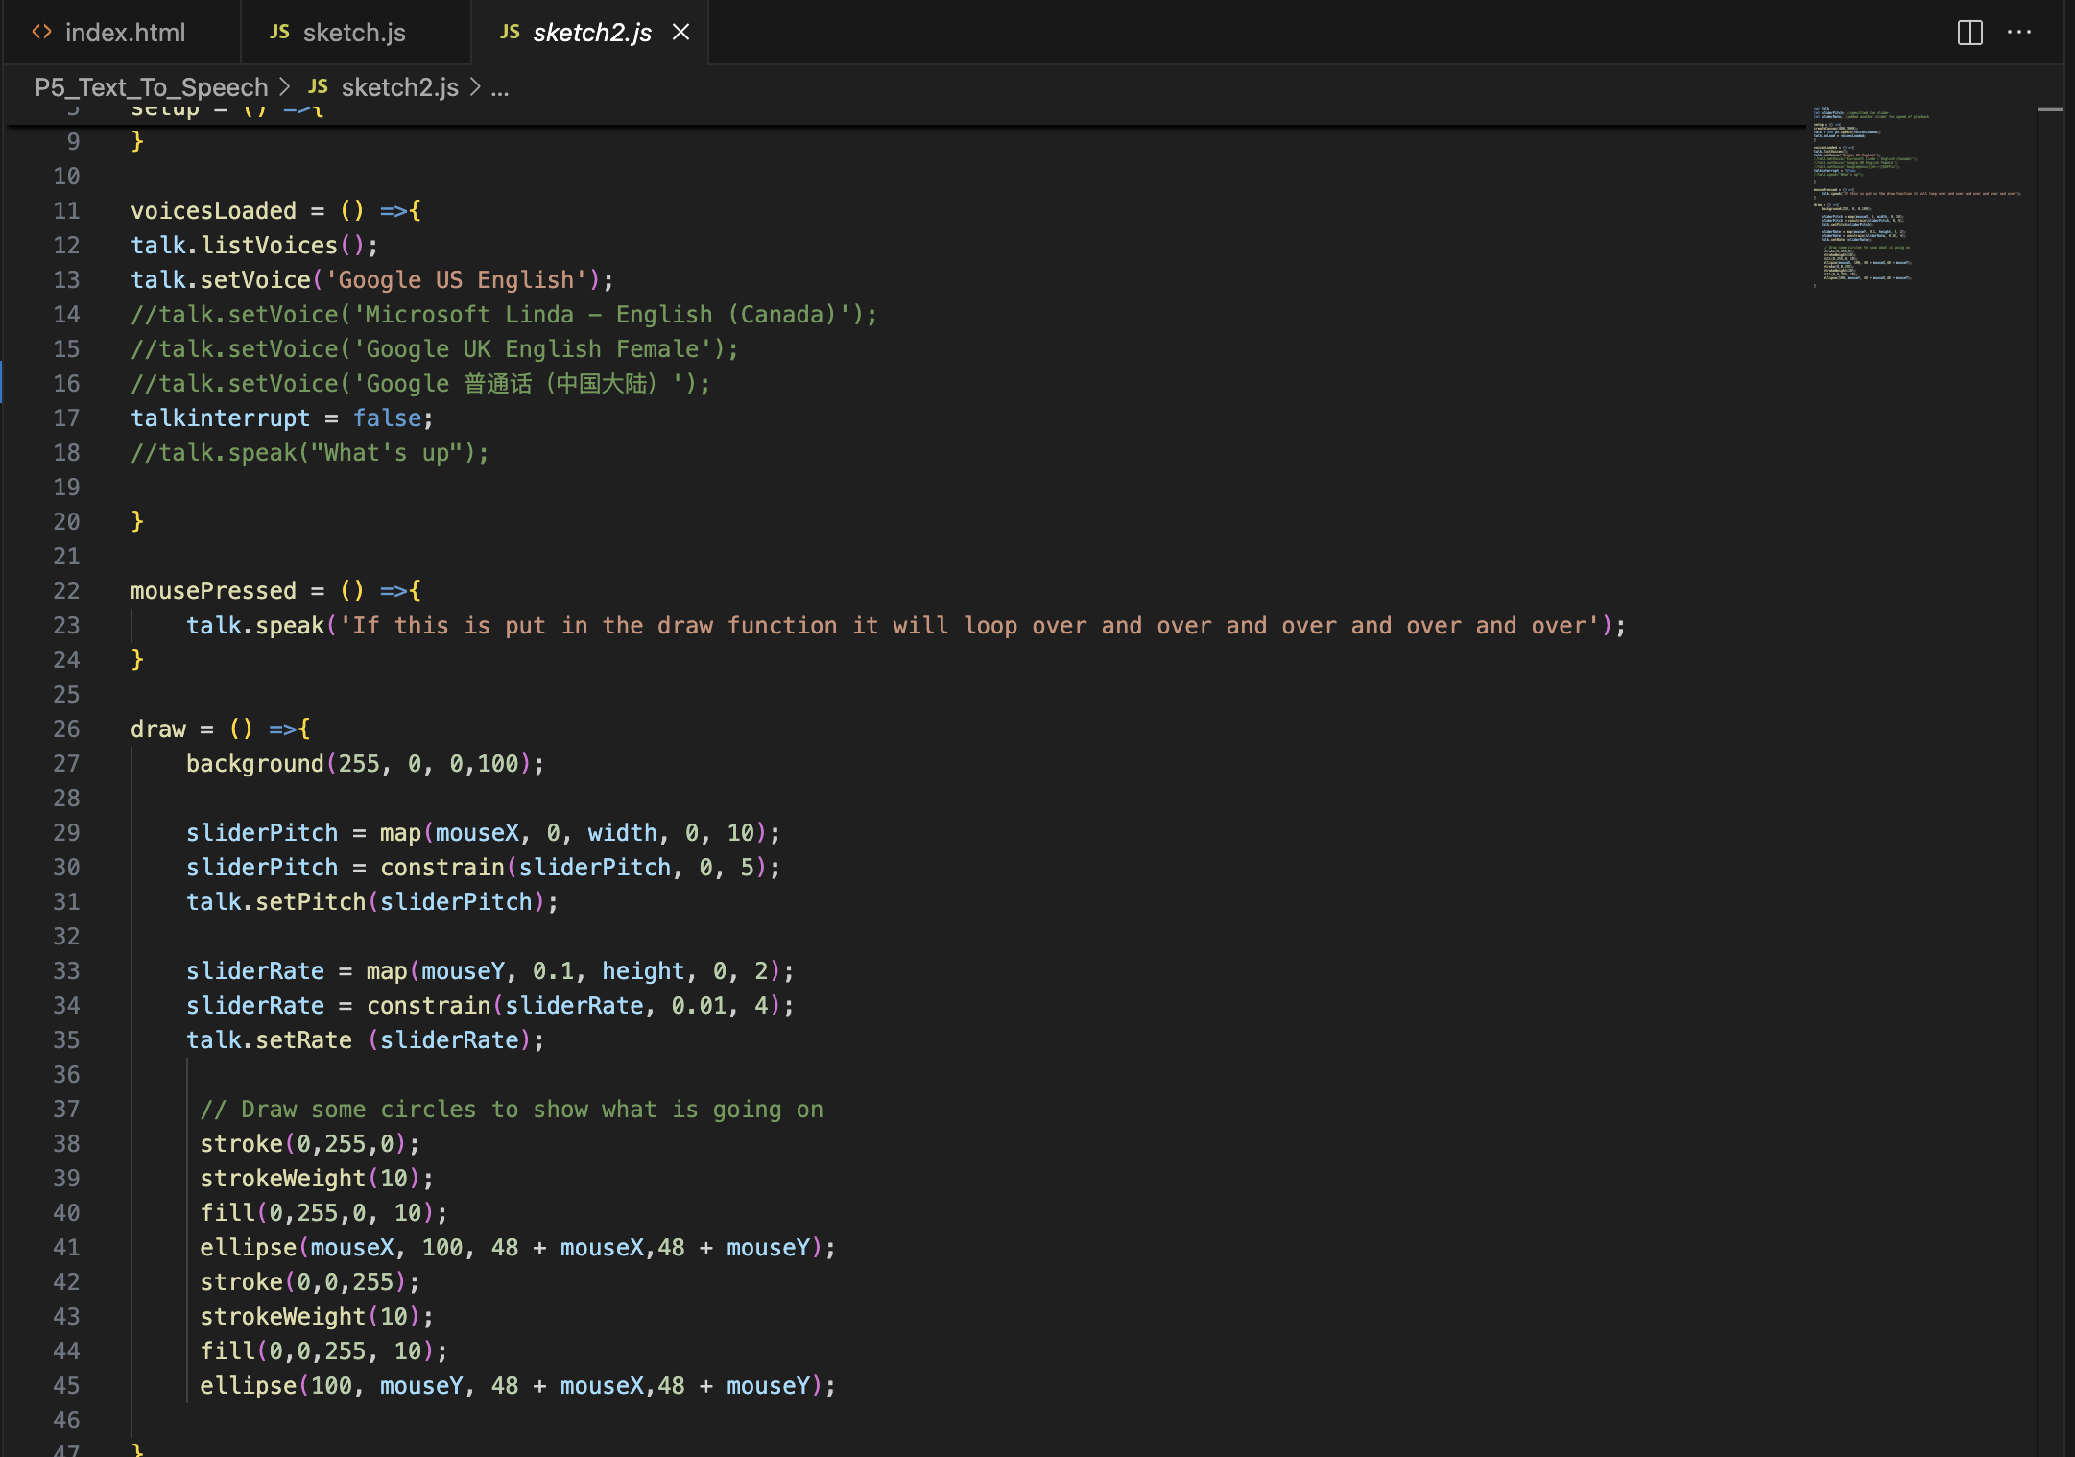The image size is (2075, 1457).
Task: Select the sketch2.js breadcrumb item
Action: (x=398, y=87)
